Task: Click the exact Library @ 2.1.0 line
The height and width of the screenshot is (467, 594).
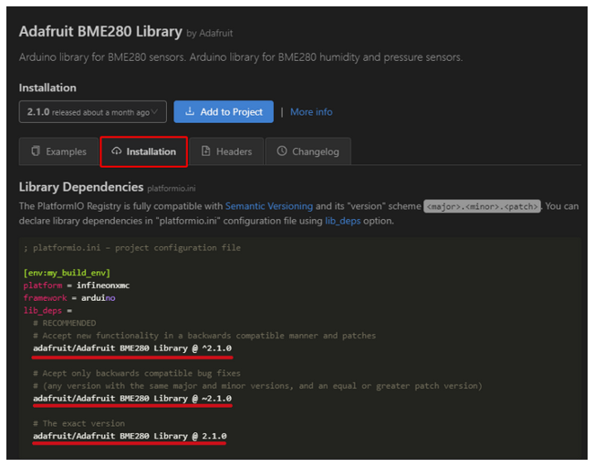Action: coord(130,436)
